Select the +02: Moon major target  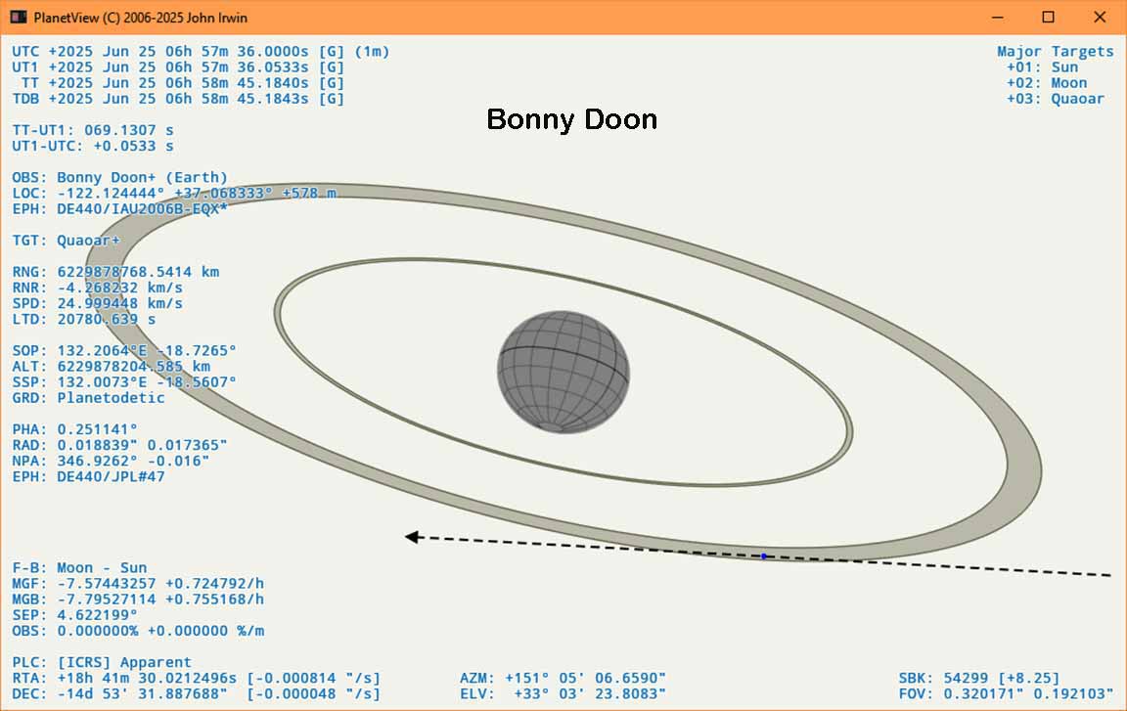pos(1046,83)
